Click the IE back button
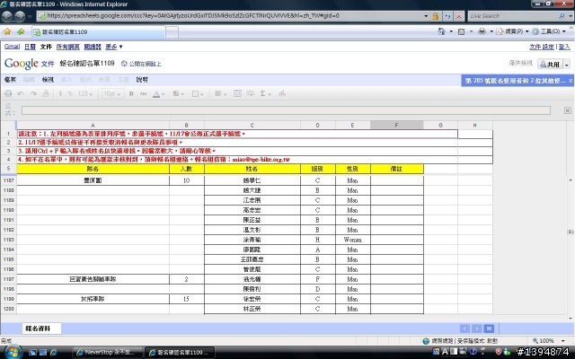Screen dimensions: 575x359 pyautogui.click(x=8, y=16)
